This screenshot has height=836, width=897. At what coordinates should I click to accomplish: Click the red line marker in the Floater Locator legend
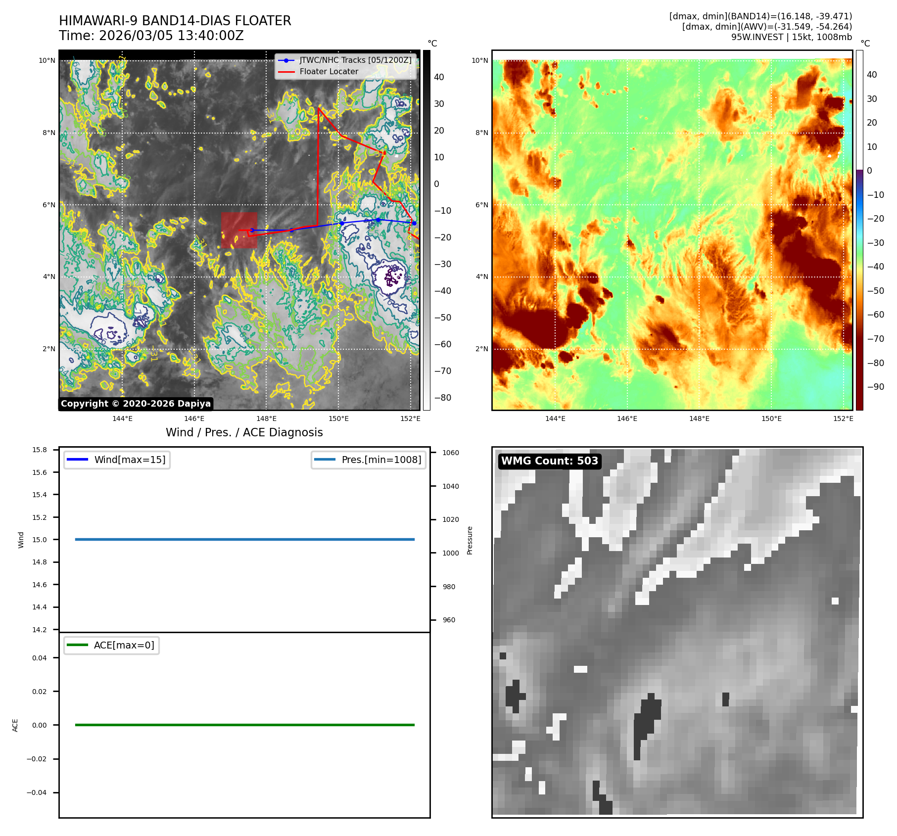pyautogui.click(x=286, y=72)
